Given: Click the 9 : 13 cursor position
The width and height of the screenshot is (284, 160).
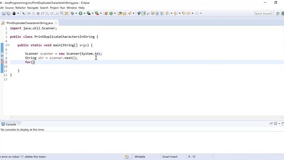Looking at the screenshot, I should point(192,157).
